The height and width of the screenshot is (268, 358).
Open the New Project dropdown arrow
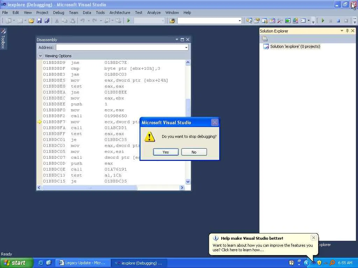(14, 21)
